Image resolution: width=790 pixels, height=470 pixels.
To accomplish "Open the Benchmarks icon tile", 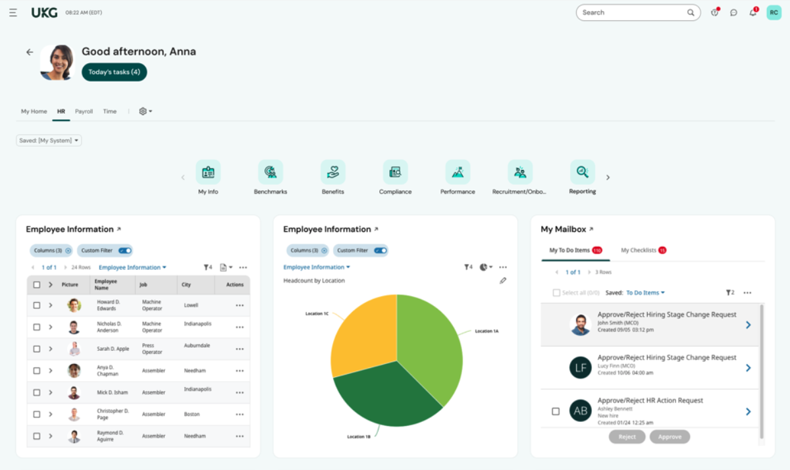I will [x=270, y=172].
